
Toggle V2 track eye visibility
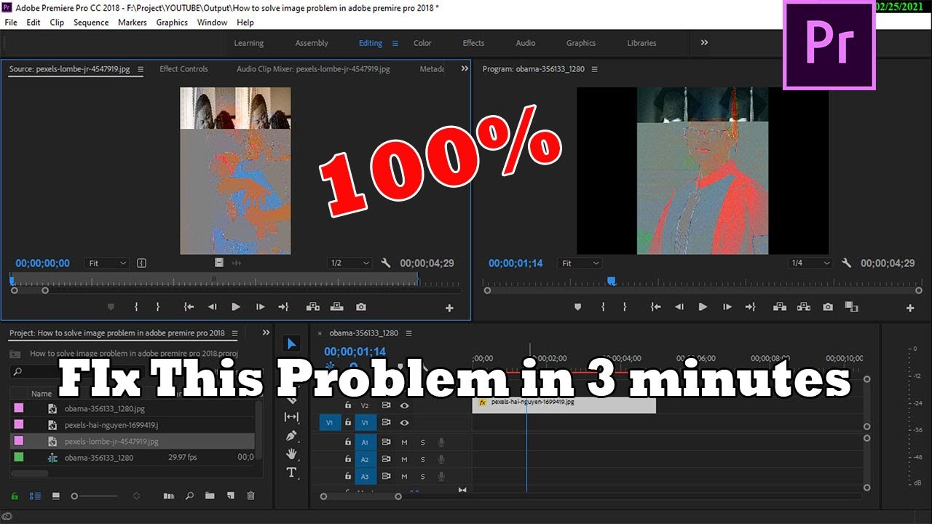[x=404, y=405]
